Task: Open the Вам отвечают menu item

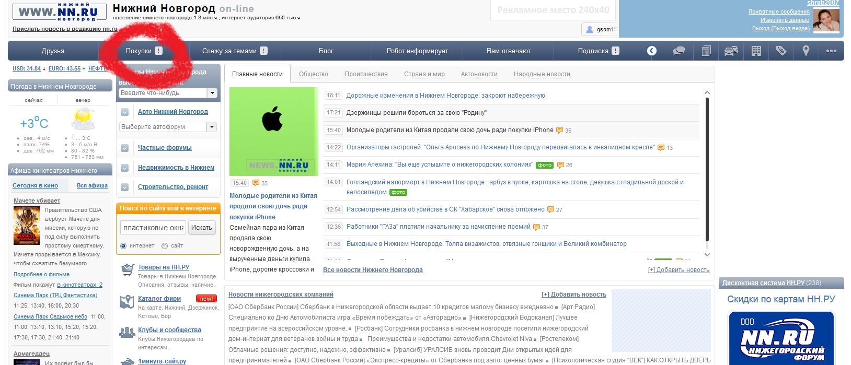Action: pyautogui.click(x=509, y=51)
